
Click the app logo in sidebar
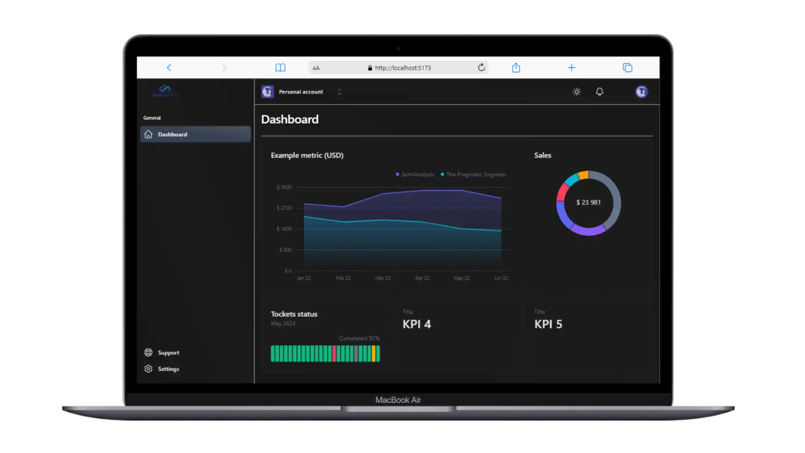click(165, 90)
